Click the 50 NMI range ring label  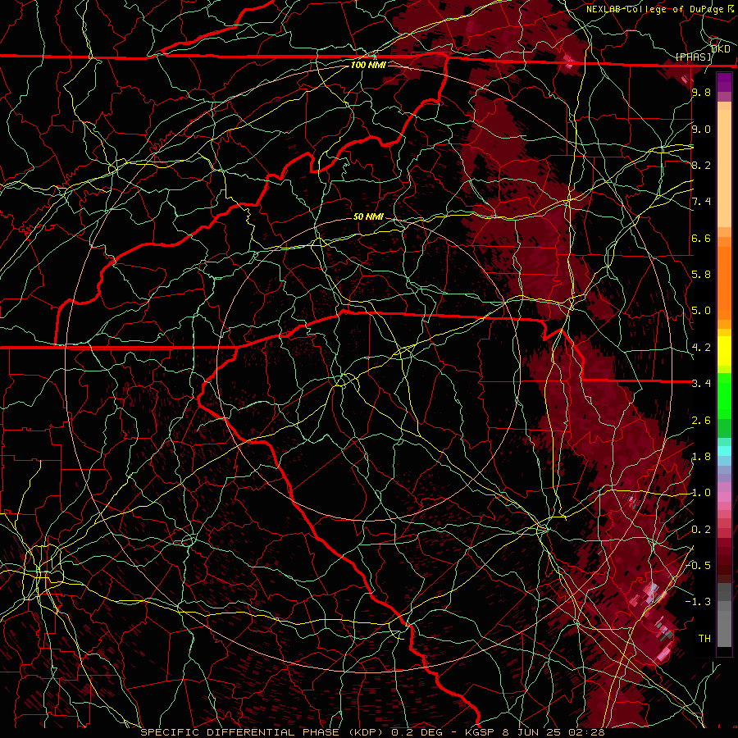tap(368, 216)
